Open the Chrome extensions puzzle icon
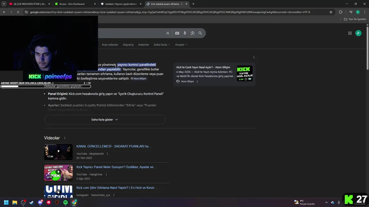The width and height of the screenshot is (369, 207). click(340, 12)
